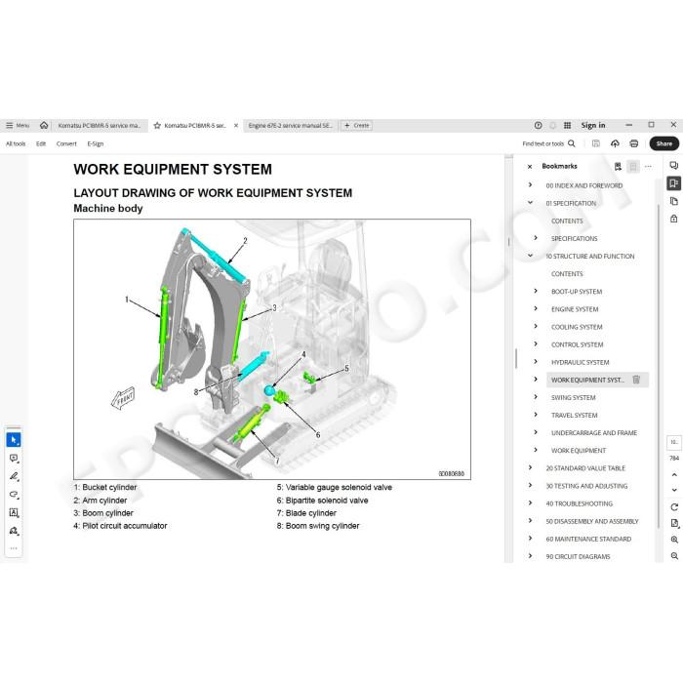
Task: Open Bookmarks panel options ellipsis
Action: (648, 167)
